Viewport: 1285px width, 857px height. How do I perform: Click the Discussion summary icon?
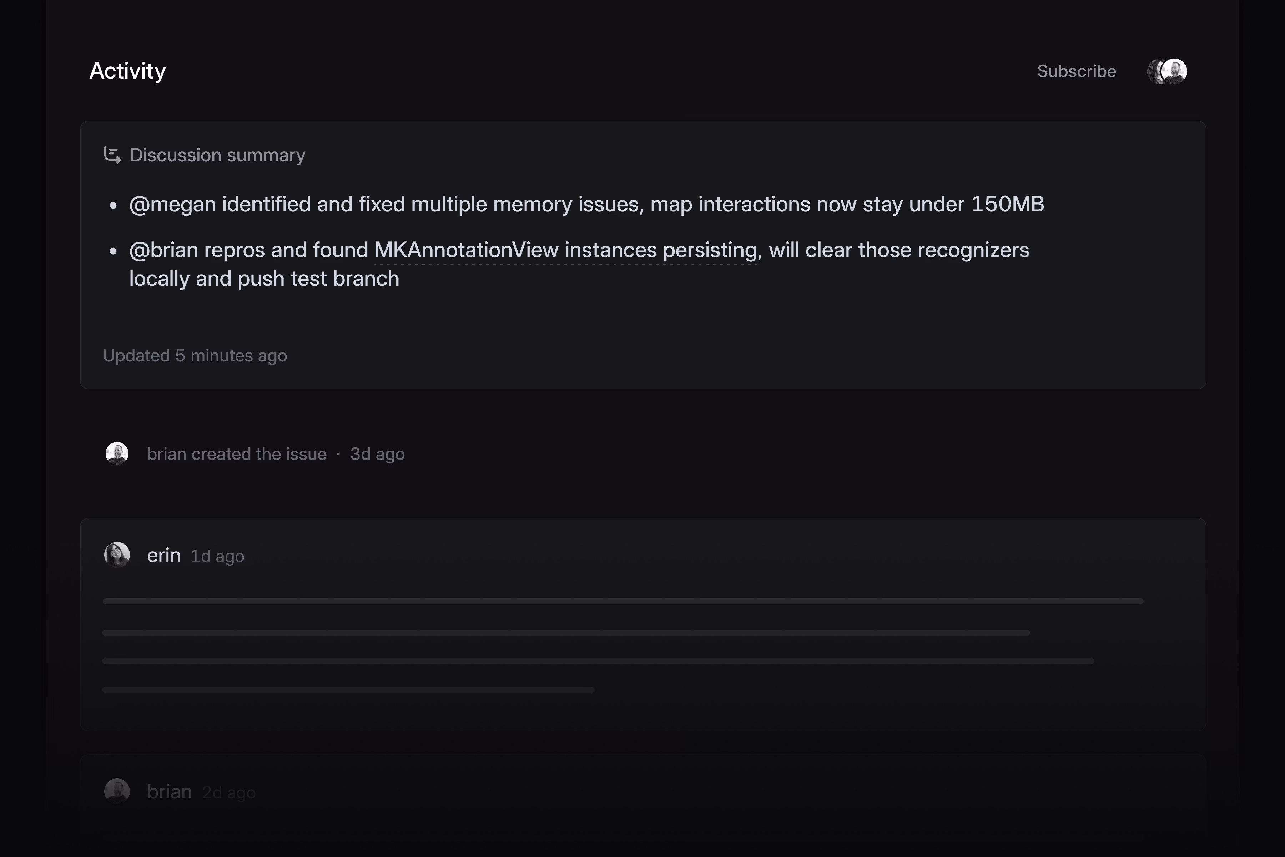pos(112,155)
